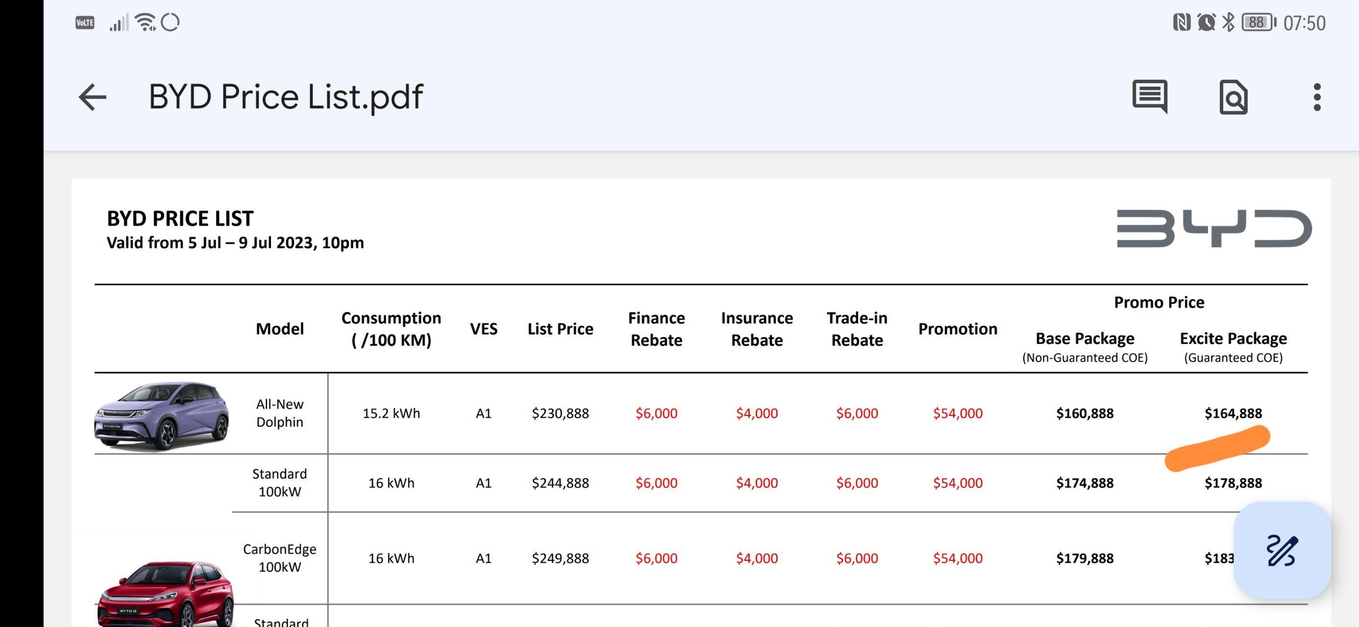The width and height of the screenshot is (1359, 627).
Task: Tap '(Guaranteed COE)' subtext
Action: pyautogui.click(x=1233, y=358)
